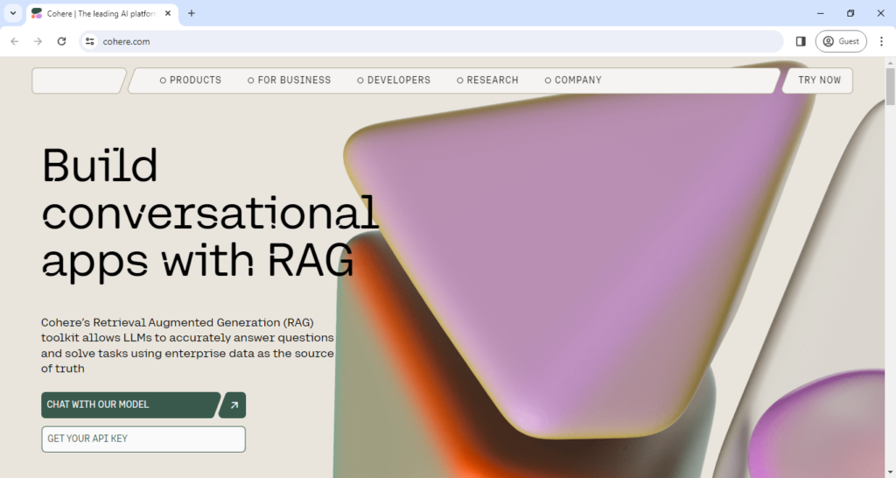
Task: Click the forward navigation arrow icon
Action: click(38, 41)
